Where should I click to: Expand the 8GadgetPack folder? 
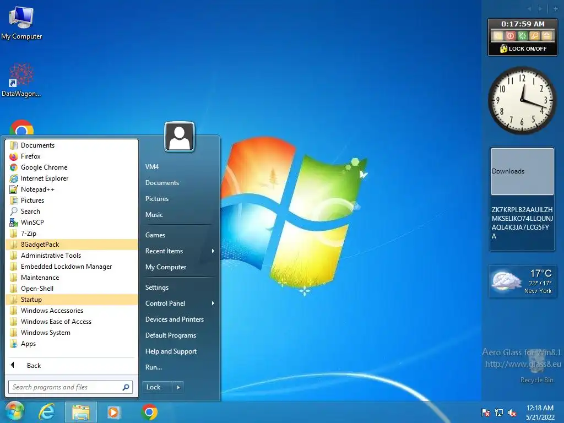point(72,245)
